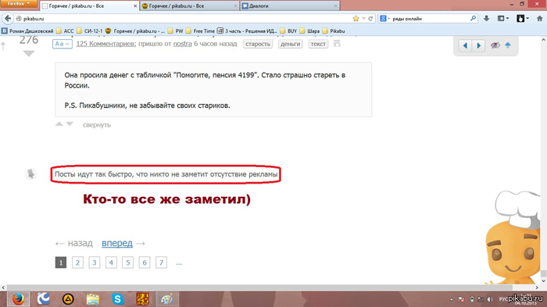Go to the browser Home page icon
This screenshot has width=547, height=307.
click(539, 19)
